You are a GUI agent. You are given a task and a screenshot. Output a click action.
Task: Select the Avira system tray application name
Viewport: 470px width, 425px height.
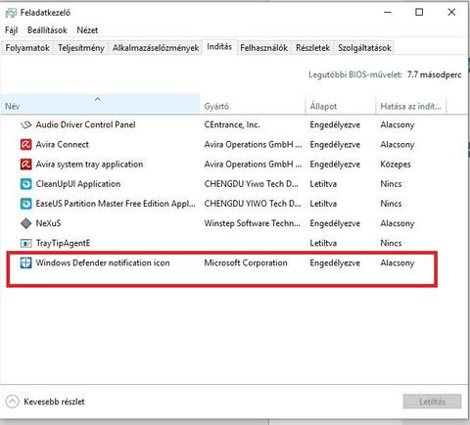(89, 165)
